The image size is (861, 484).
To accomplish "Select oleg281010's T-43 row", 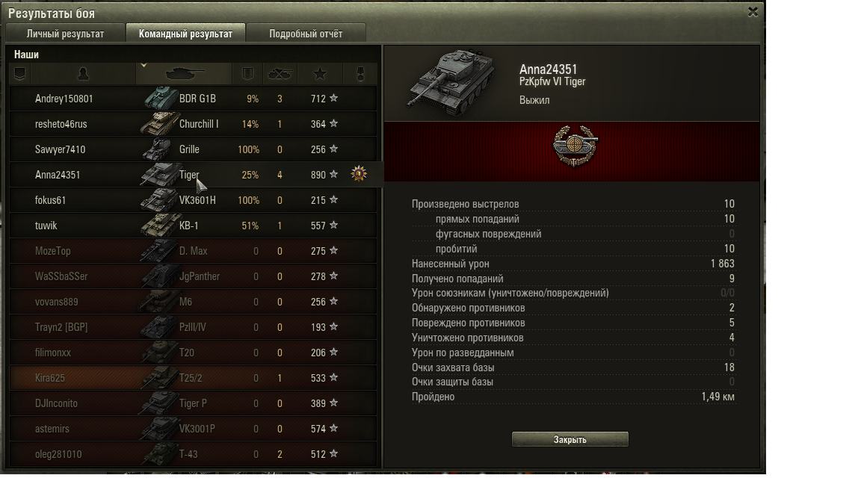I will coord(194,454).
